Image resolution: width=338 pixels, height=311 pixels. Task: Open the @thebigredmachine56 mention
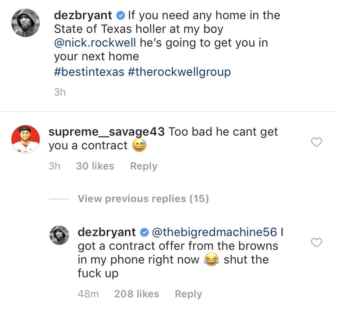point(214,232)
